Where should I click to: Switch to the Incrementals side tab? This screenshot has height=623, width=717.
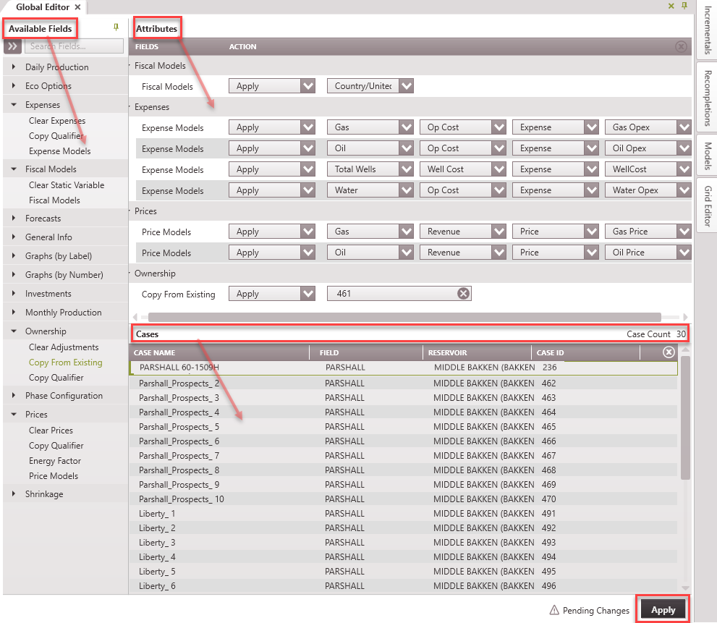coord(707,29)
